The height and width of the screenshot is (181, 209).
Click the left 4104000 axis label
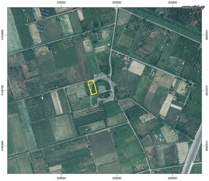tap(3, 35)
